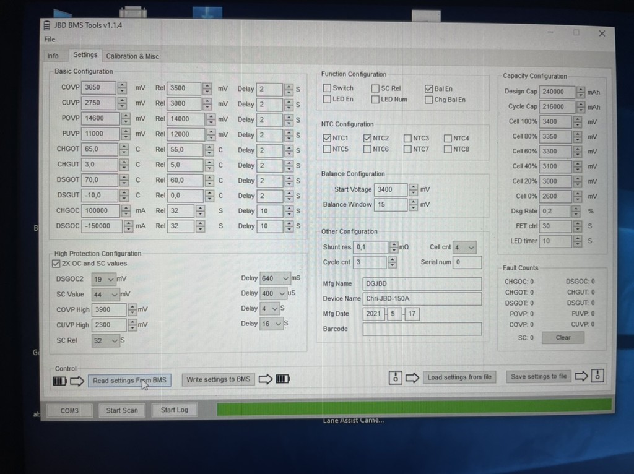Open the DSGOC2 Delay 640 dropdown
This screenshot has width=634, height=474.
pos(275,278)
